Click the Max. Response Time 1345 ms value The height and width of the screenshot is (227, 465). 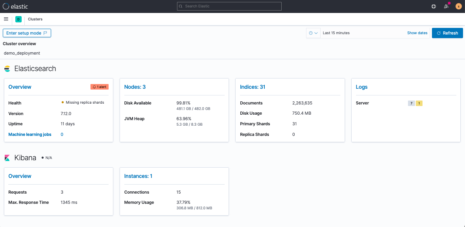(69, 202)
